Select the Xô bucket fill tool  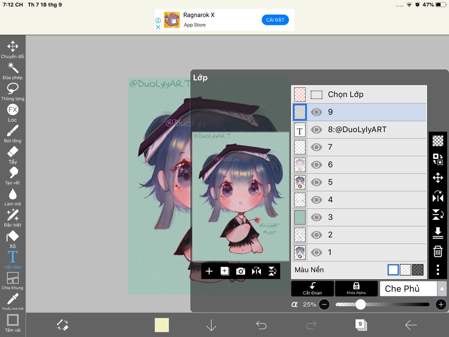click(x=13, y=239)
